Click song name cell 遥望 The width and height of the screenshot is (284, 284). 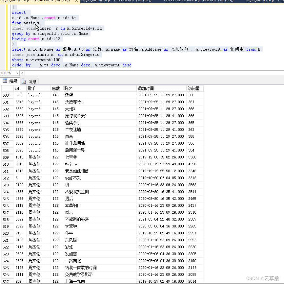click(100, 95)
